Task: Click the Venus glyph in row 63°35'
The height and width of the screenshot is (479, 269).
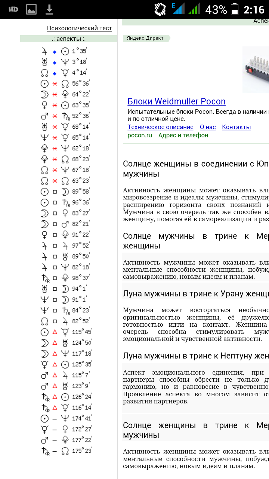Action: [x=44, y=106]
